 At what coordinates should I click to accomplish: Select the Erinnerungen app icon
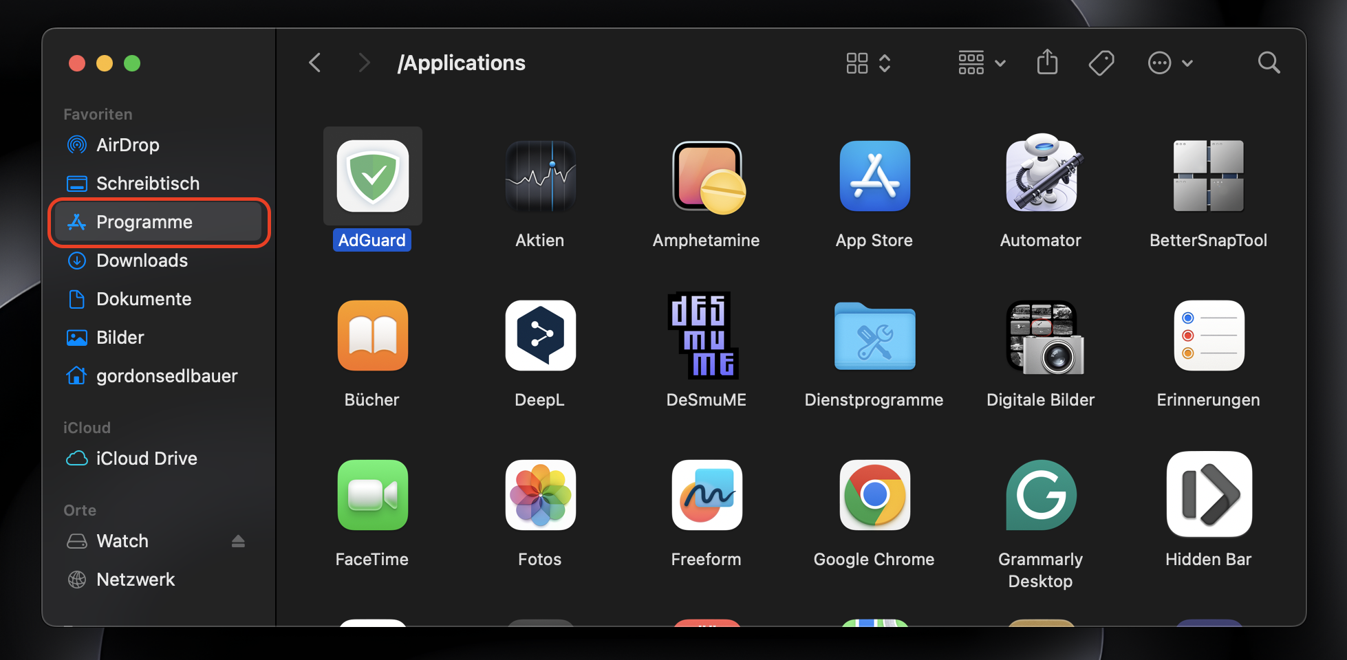[x=1209, y=335]
